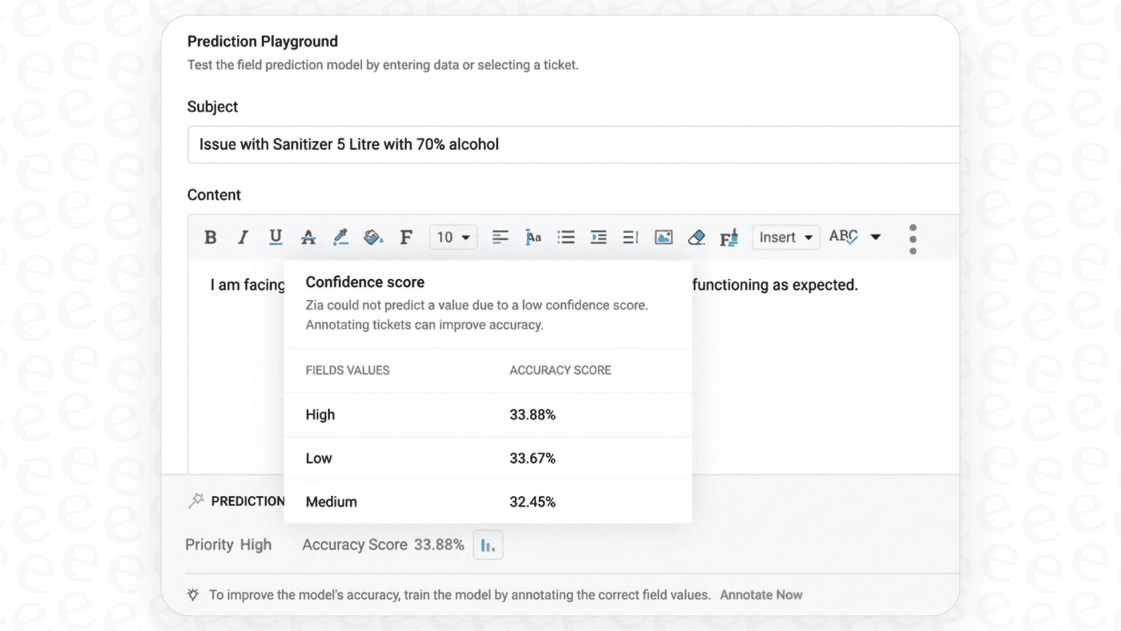Screen dimensions: 1121x631
Task: Open the three-dot overflow toolbar menu
Action: (913, 237)
